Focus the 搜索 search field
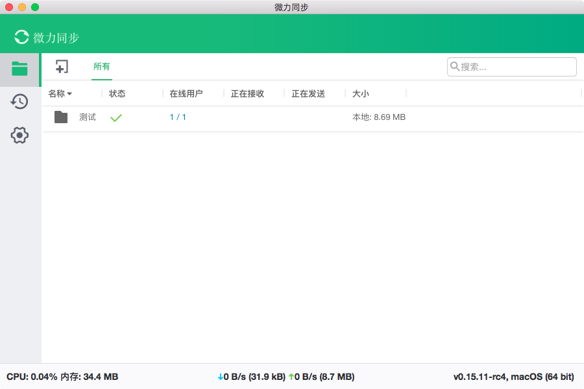 pos(516,67)
